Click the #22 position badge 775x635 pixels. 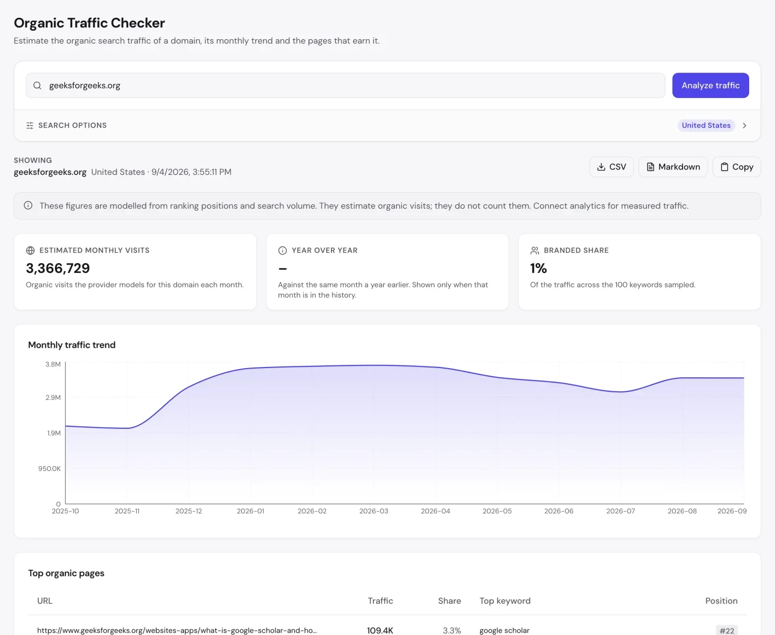pos(727,630)
